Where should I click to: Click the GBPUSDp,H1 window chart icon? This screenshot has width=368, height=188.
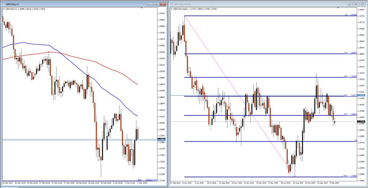pos(4,4)
